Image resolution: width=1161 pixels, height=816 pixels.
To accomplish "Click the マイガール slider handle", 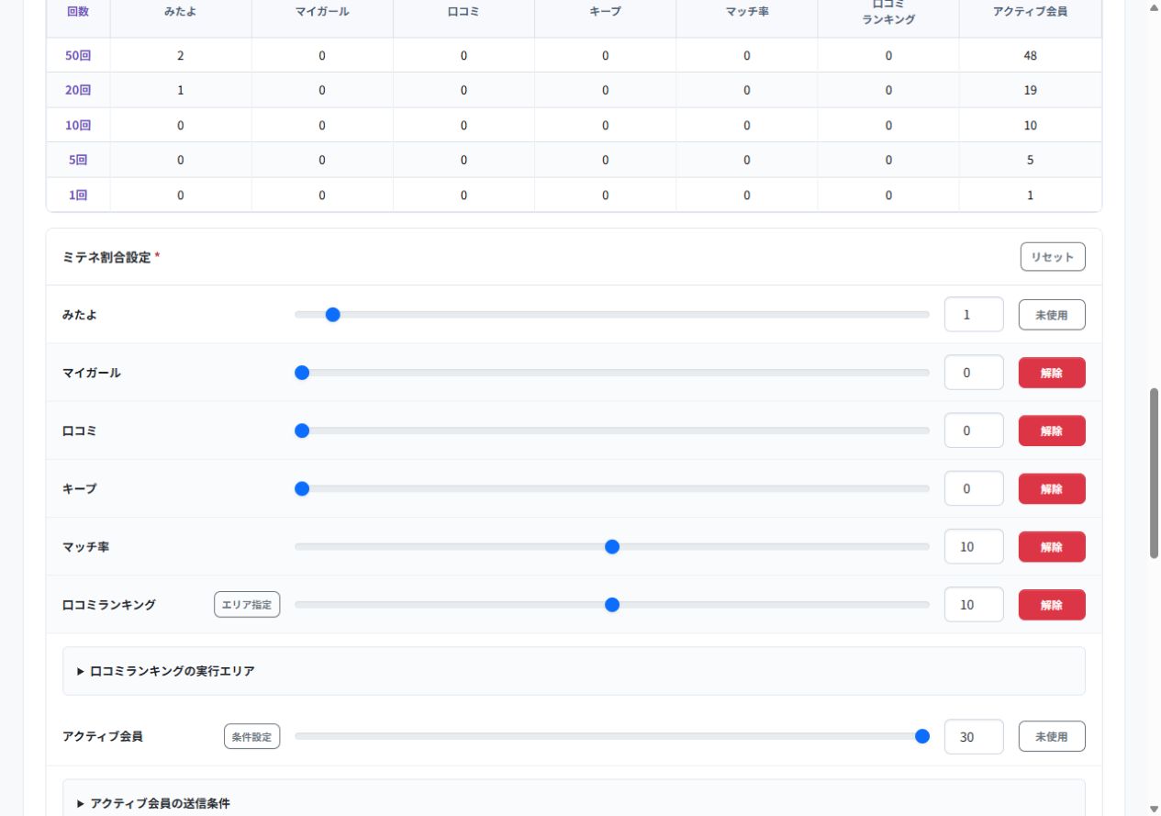I will point(302,373).
